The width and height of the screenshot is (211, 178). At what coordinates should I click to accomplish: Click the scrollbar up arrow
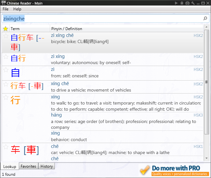click(206, 27)
